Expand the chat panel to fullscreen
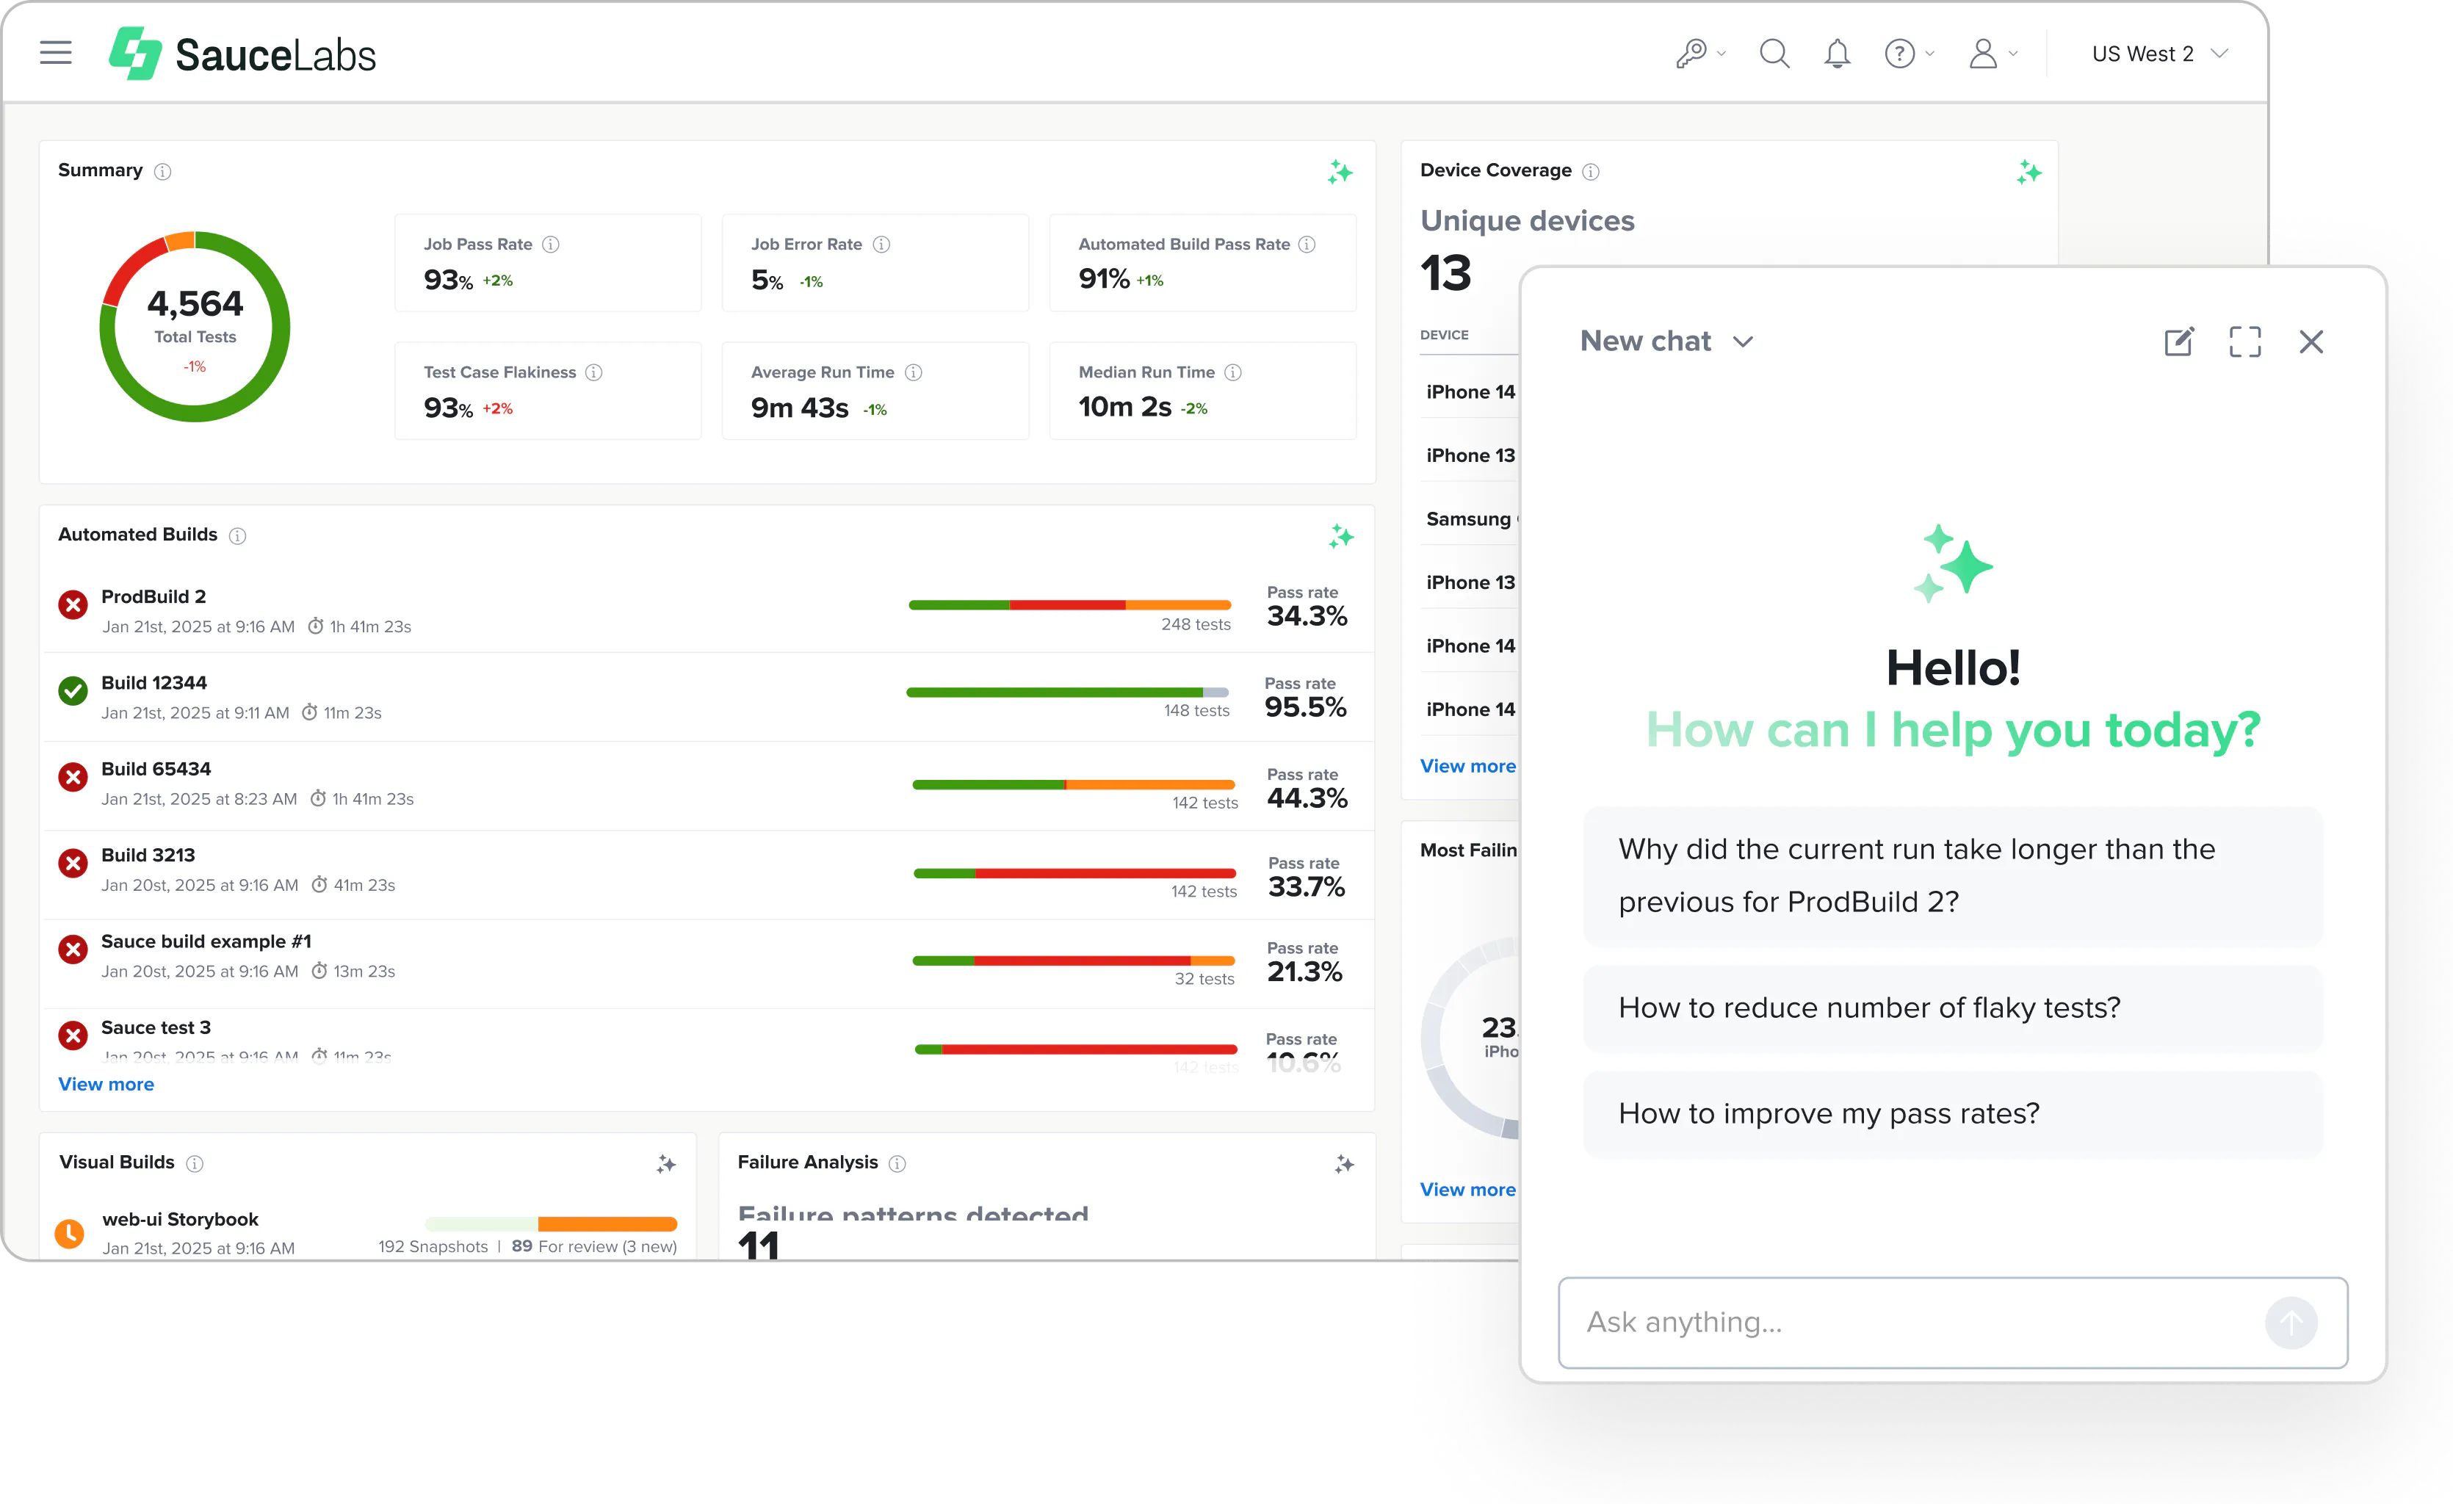Viewport: 2453px width, 1504px height. pyautogui.click(x=2244, y=341)
